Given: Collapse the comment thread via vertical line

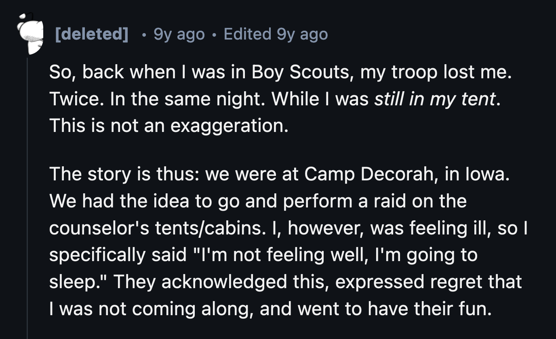Looking at the screenshot, I should [x=27, y=198].
